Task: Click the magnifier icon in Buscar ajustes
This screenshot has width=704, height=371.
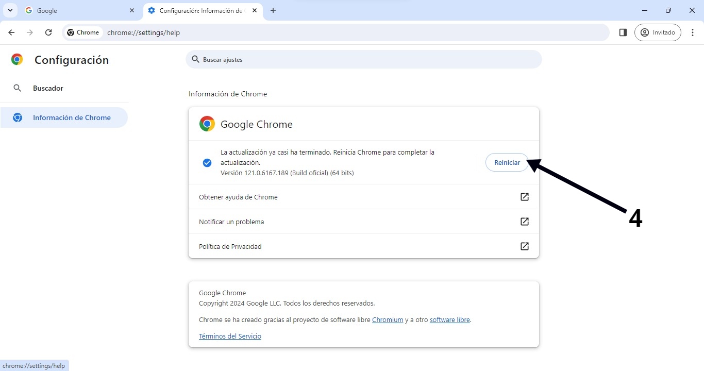Action: [195, 59]
